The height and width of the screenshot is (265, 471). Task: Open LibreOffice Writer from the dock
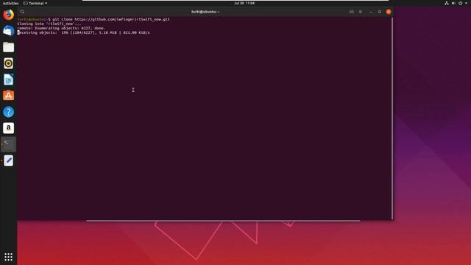[8, 79]
